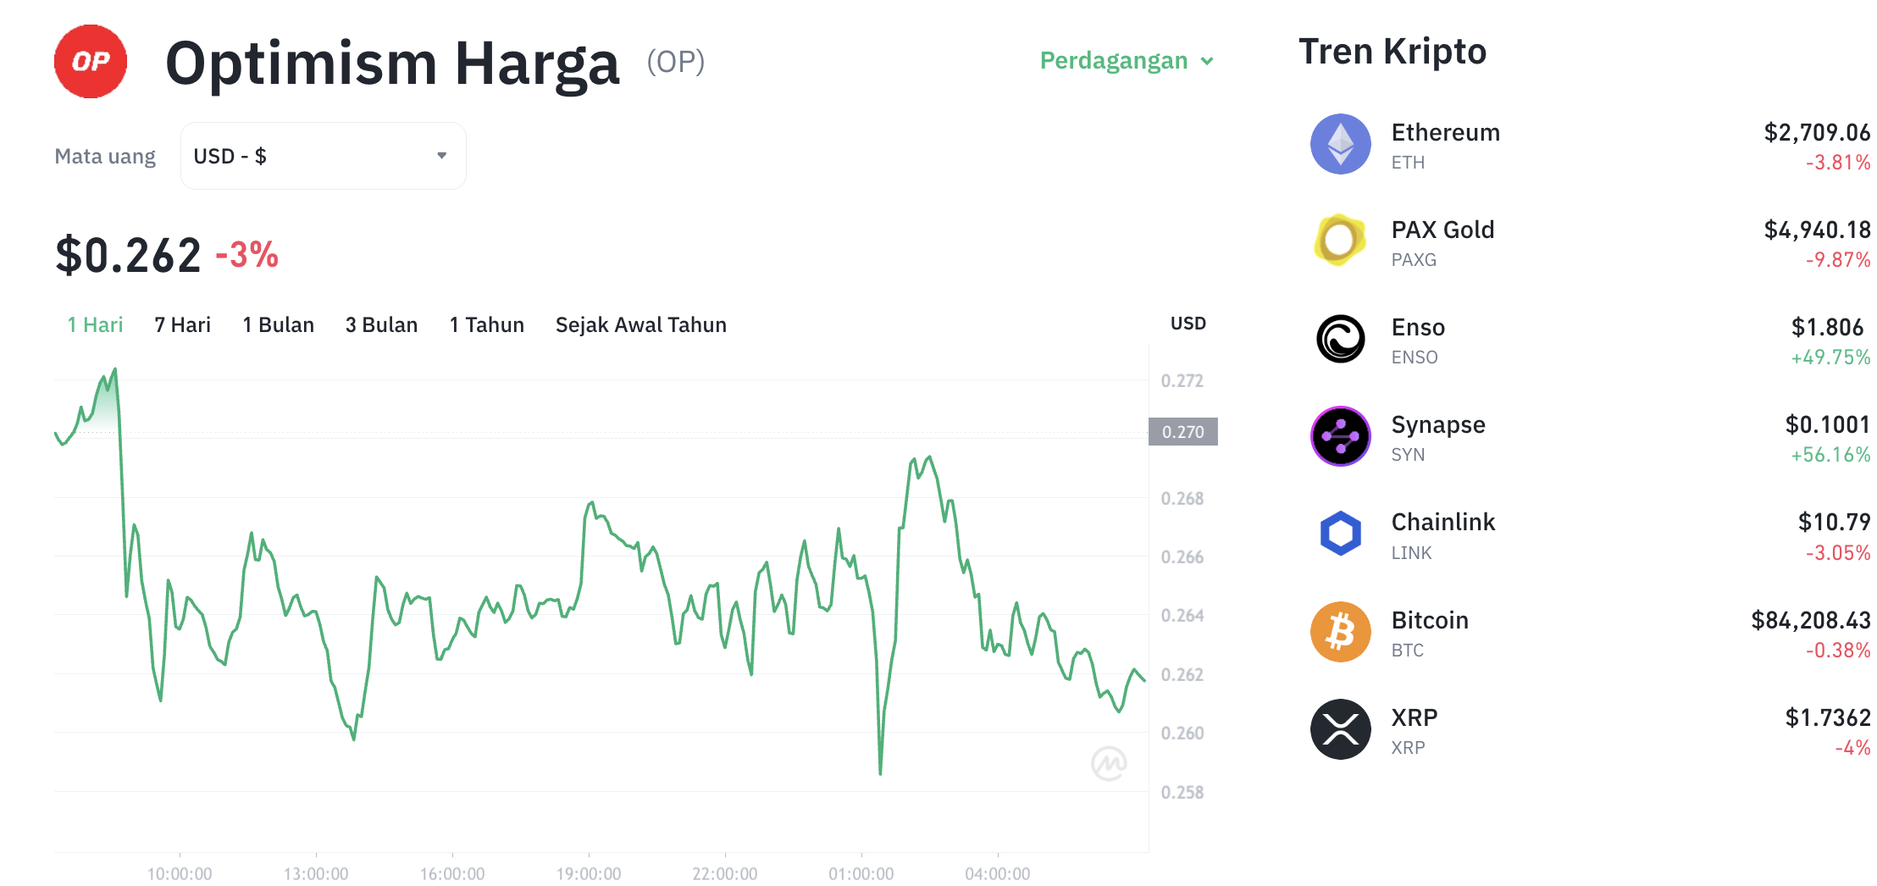This screenshot has width=1877, height=886.
Task: Click the Tren Kripto heading
Action: point(1392,51)
